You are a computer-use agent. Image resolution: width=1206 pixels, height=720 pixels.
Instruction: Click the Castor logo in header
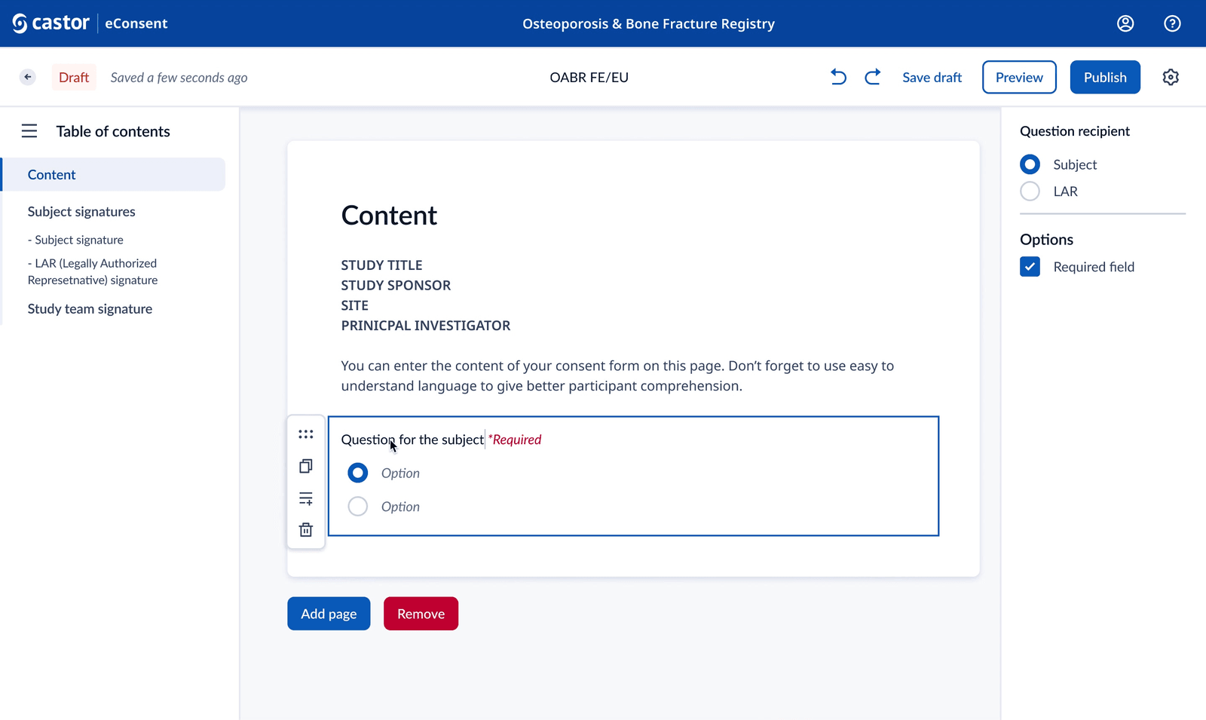pos(51,23)
